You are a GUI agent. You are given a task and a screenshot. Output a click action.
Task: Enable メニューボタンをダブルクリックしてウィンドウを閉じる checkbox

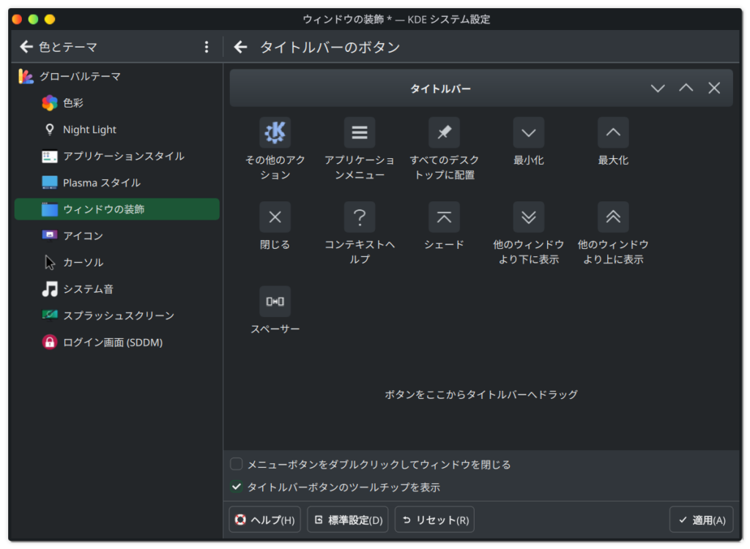point(237,464)
